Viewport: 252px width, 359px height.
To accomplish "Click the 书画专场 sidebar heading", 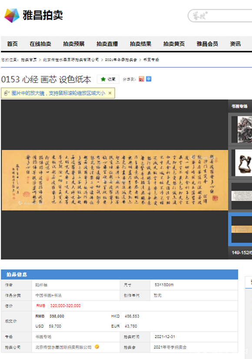I will [x=239, y=106].
